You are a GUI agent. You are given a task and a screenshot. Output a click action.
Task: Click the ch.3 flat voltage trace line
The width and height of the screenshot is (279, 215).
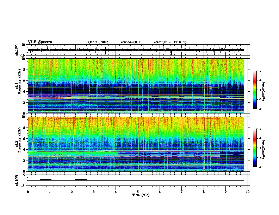pyautogui.click(x=136, y=180)
